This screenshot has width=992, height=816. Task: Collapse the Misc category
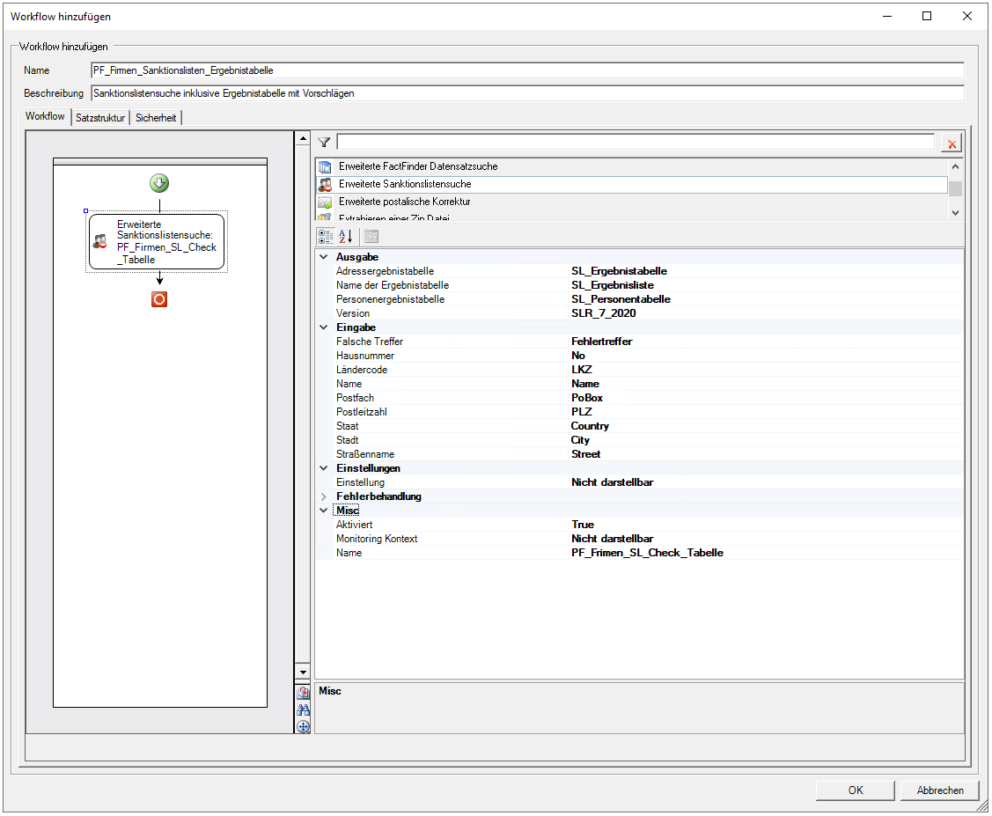coord(324,511)
